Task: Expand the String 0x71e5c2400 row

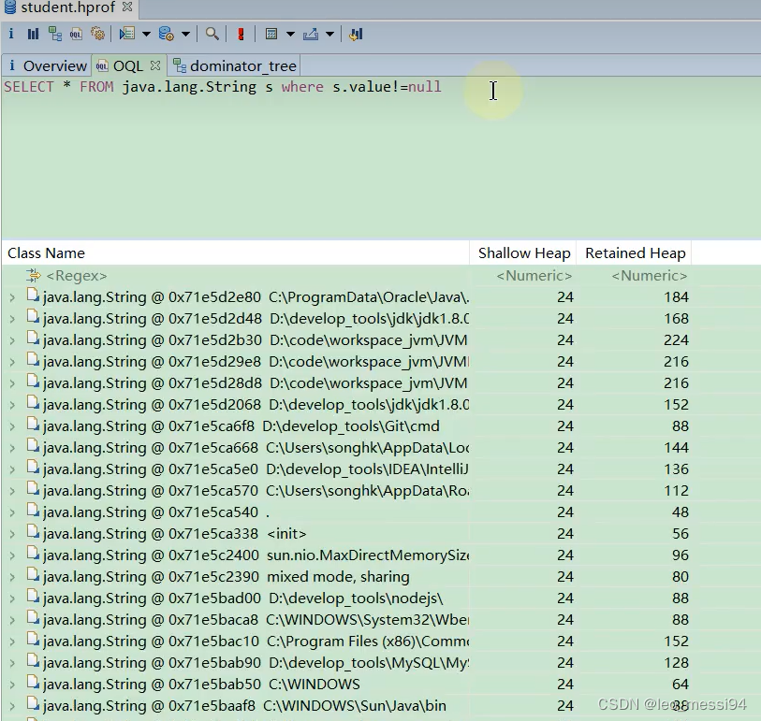Action: click(12, 555)
